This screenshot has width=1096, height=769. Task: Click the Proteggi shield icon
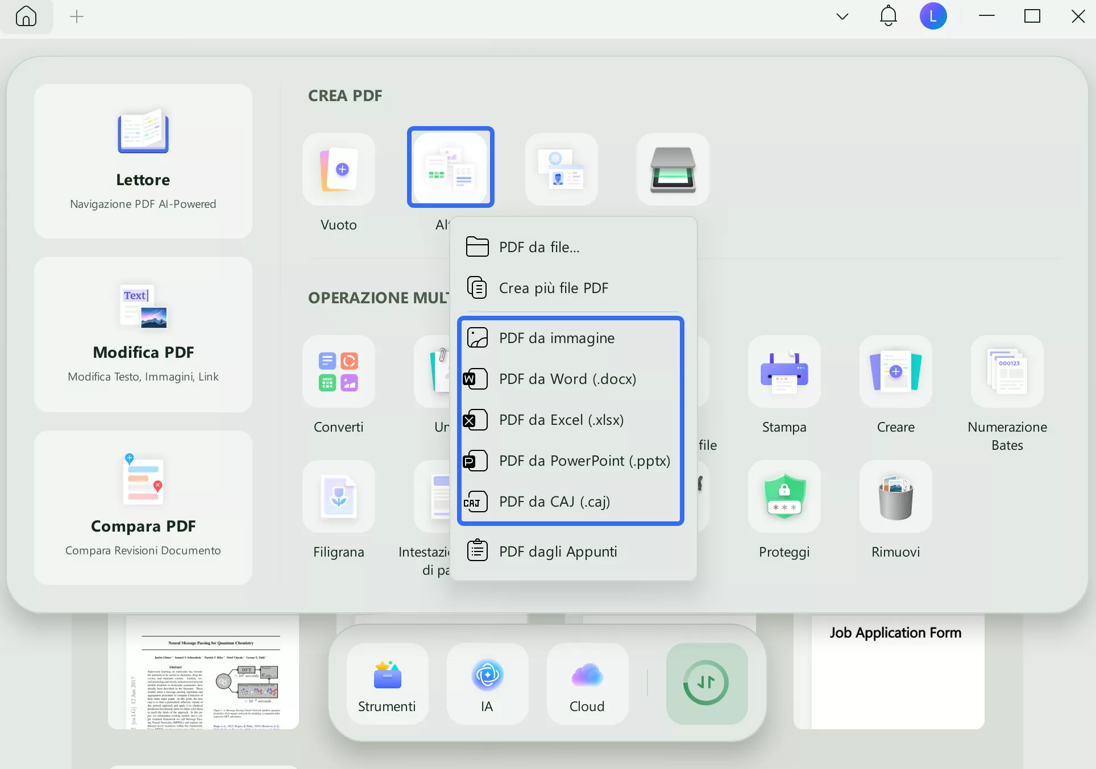(x=784, y=496)
